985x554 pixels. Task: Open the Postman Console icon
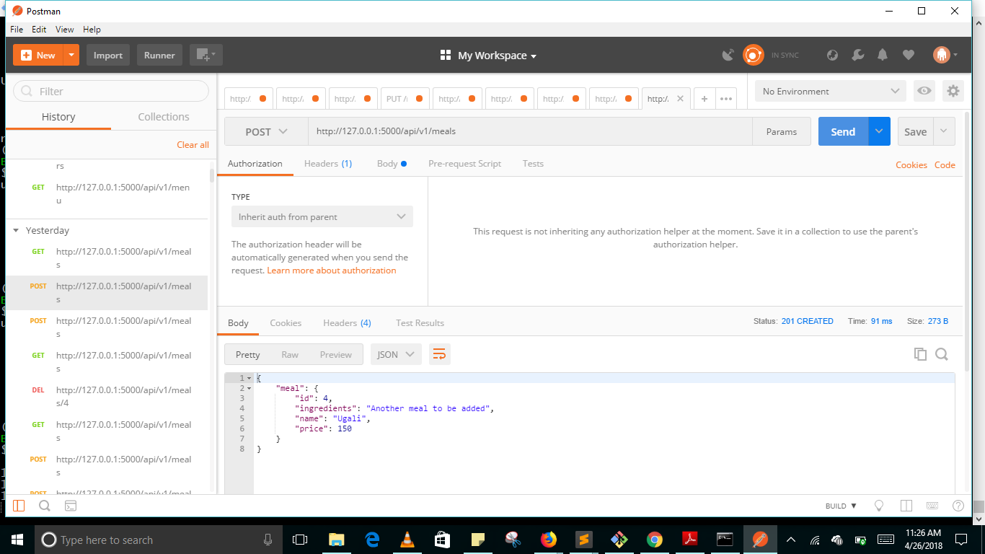pyautogui.click(x=70, y=506)
